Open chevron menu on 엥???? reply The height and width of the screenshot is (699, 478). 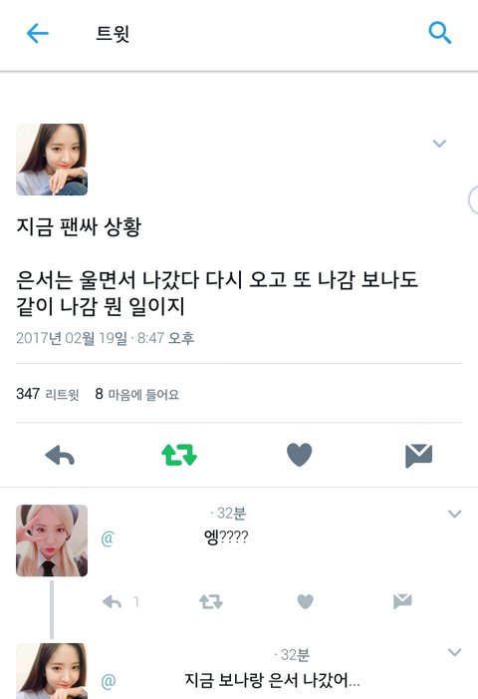(454, 514)
